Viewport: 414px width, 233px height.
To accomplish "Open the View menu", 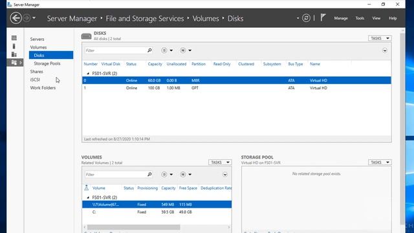I will coord(376,18).
